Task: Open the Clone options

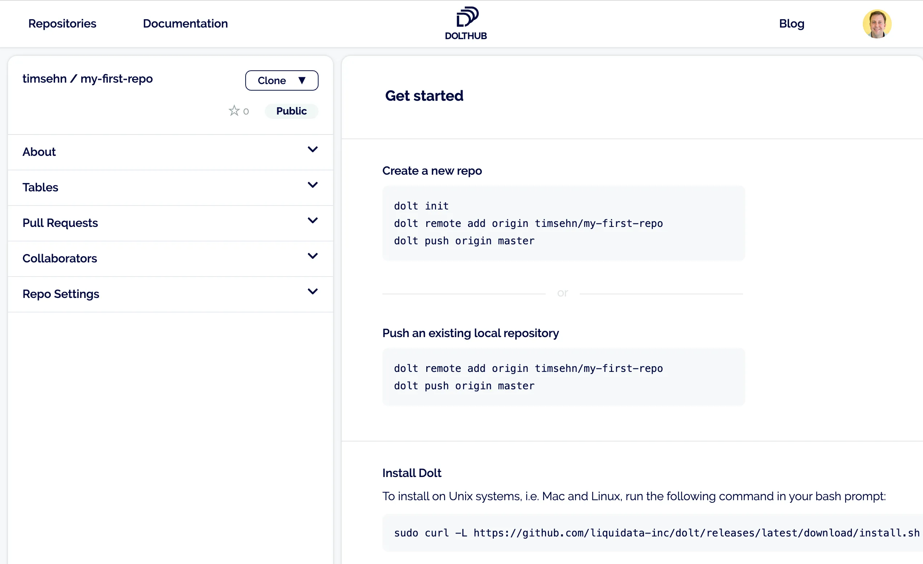Action: click(x=282, y=80)
